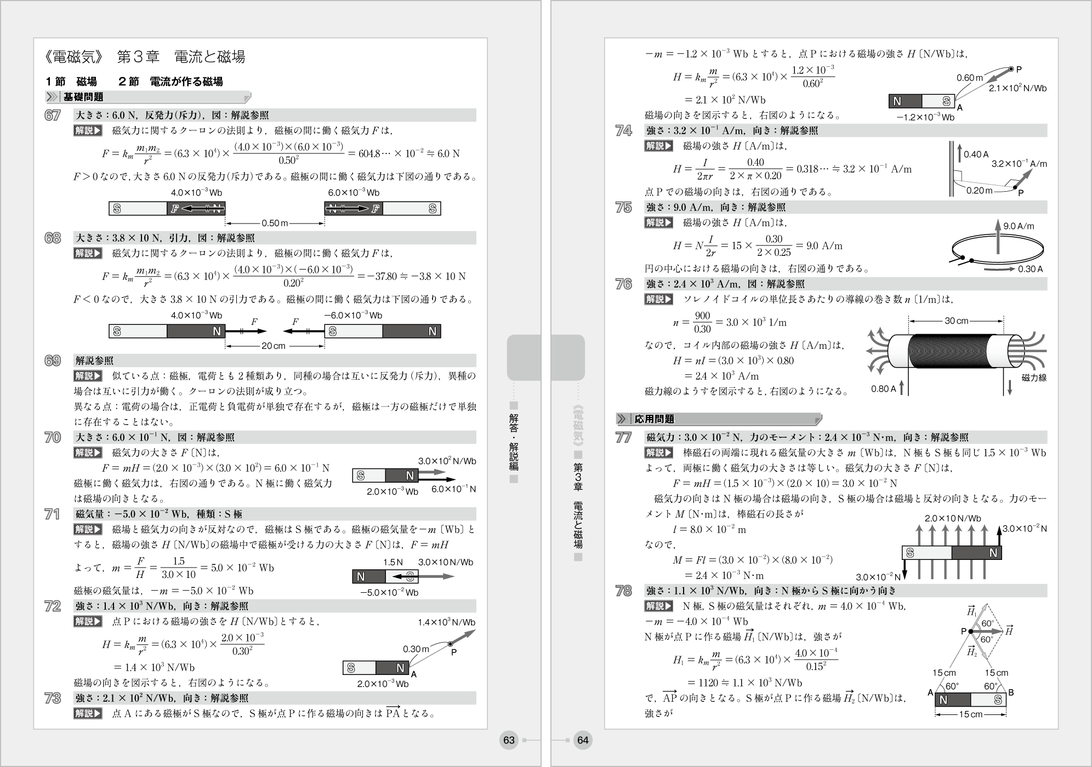Select problem number 75
Image resolution: width=1092 pixels, height=767 pixels.
(x=624, y=208)
